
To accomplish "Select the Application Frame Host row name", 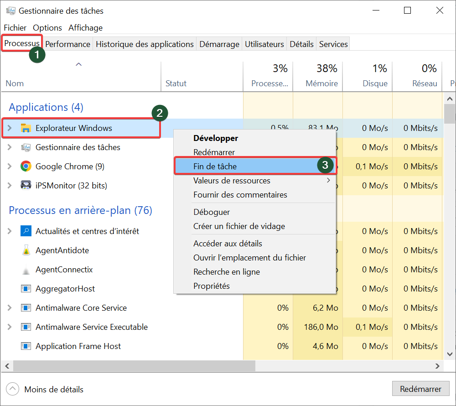I will click(x=78, y=346).
